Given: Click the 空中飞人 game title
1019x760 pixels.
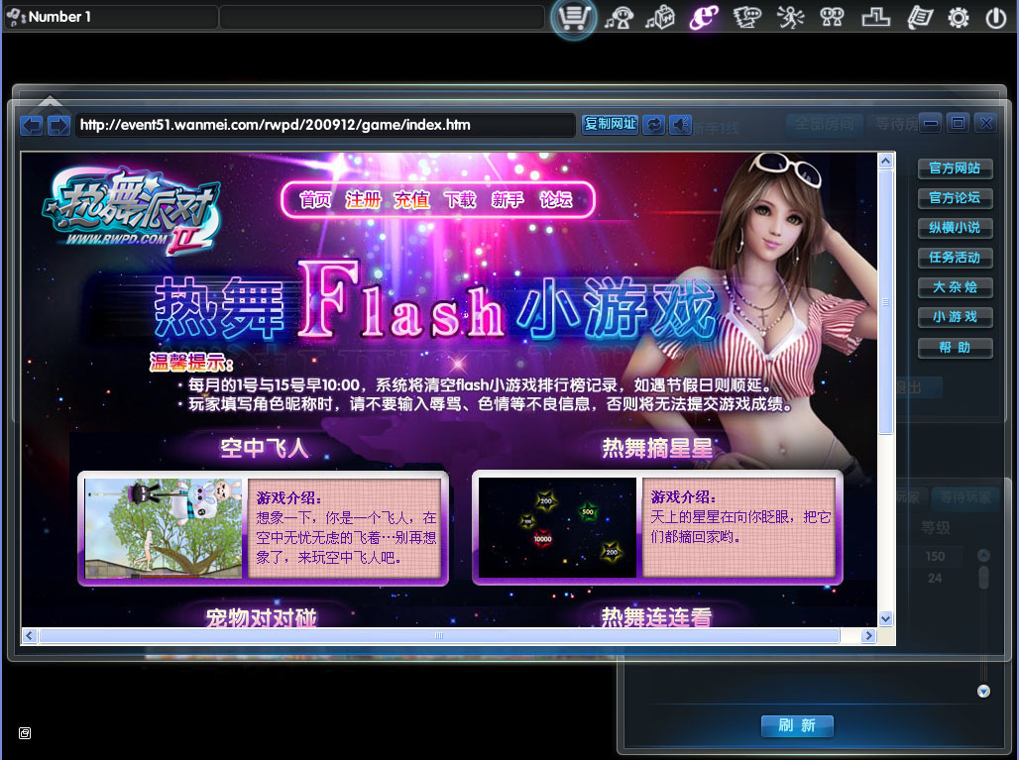Looking at the screenshot, I should [264, 448].
